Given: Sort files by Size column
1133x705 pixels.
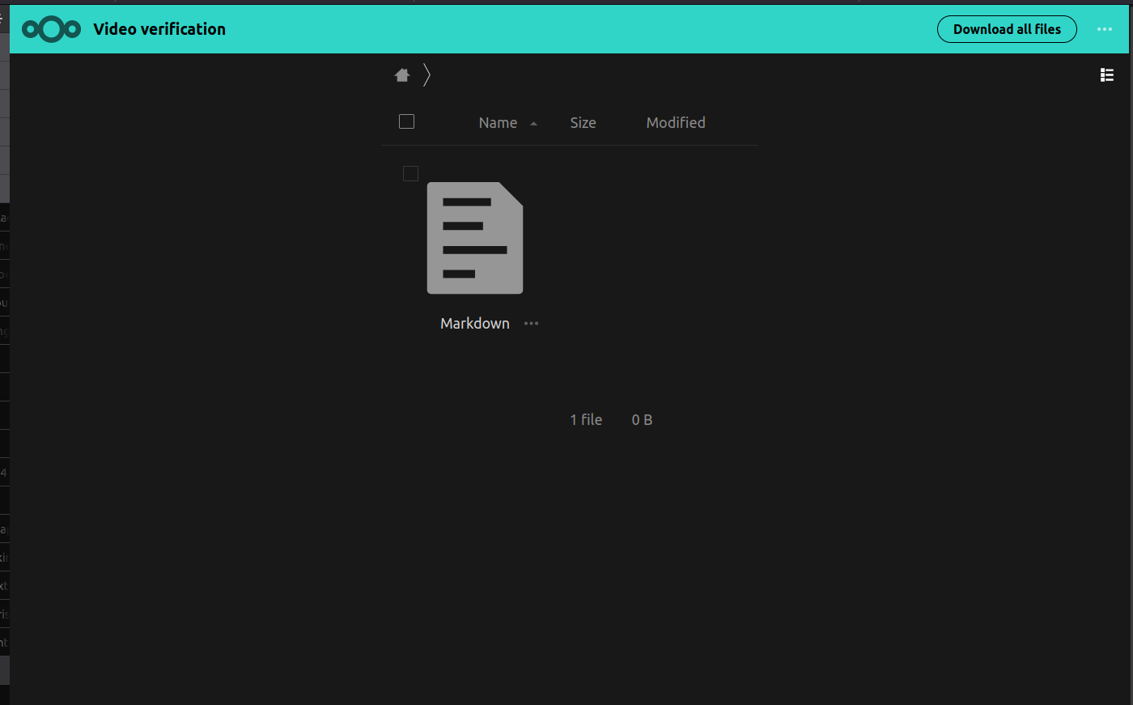Looking at the screenshot, I should pos(583,123).
